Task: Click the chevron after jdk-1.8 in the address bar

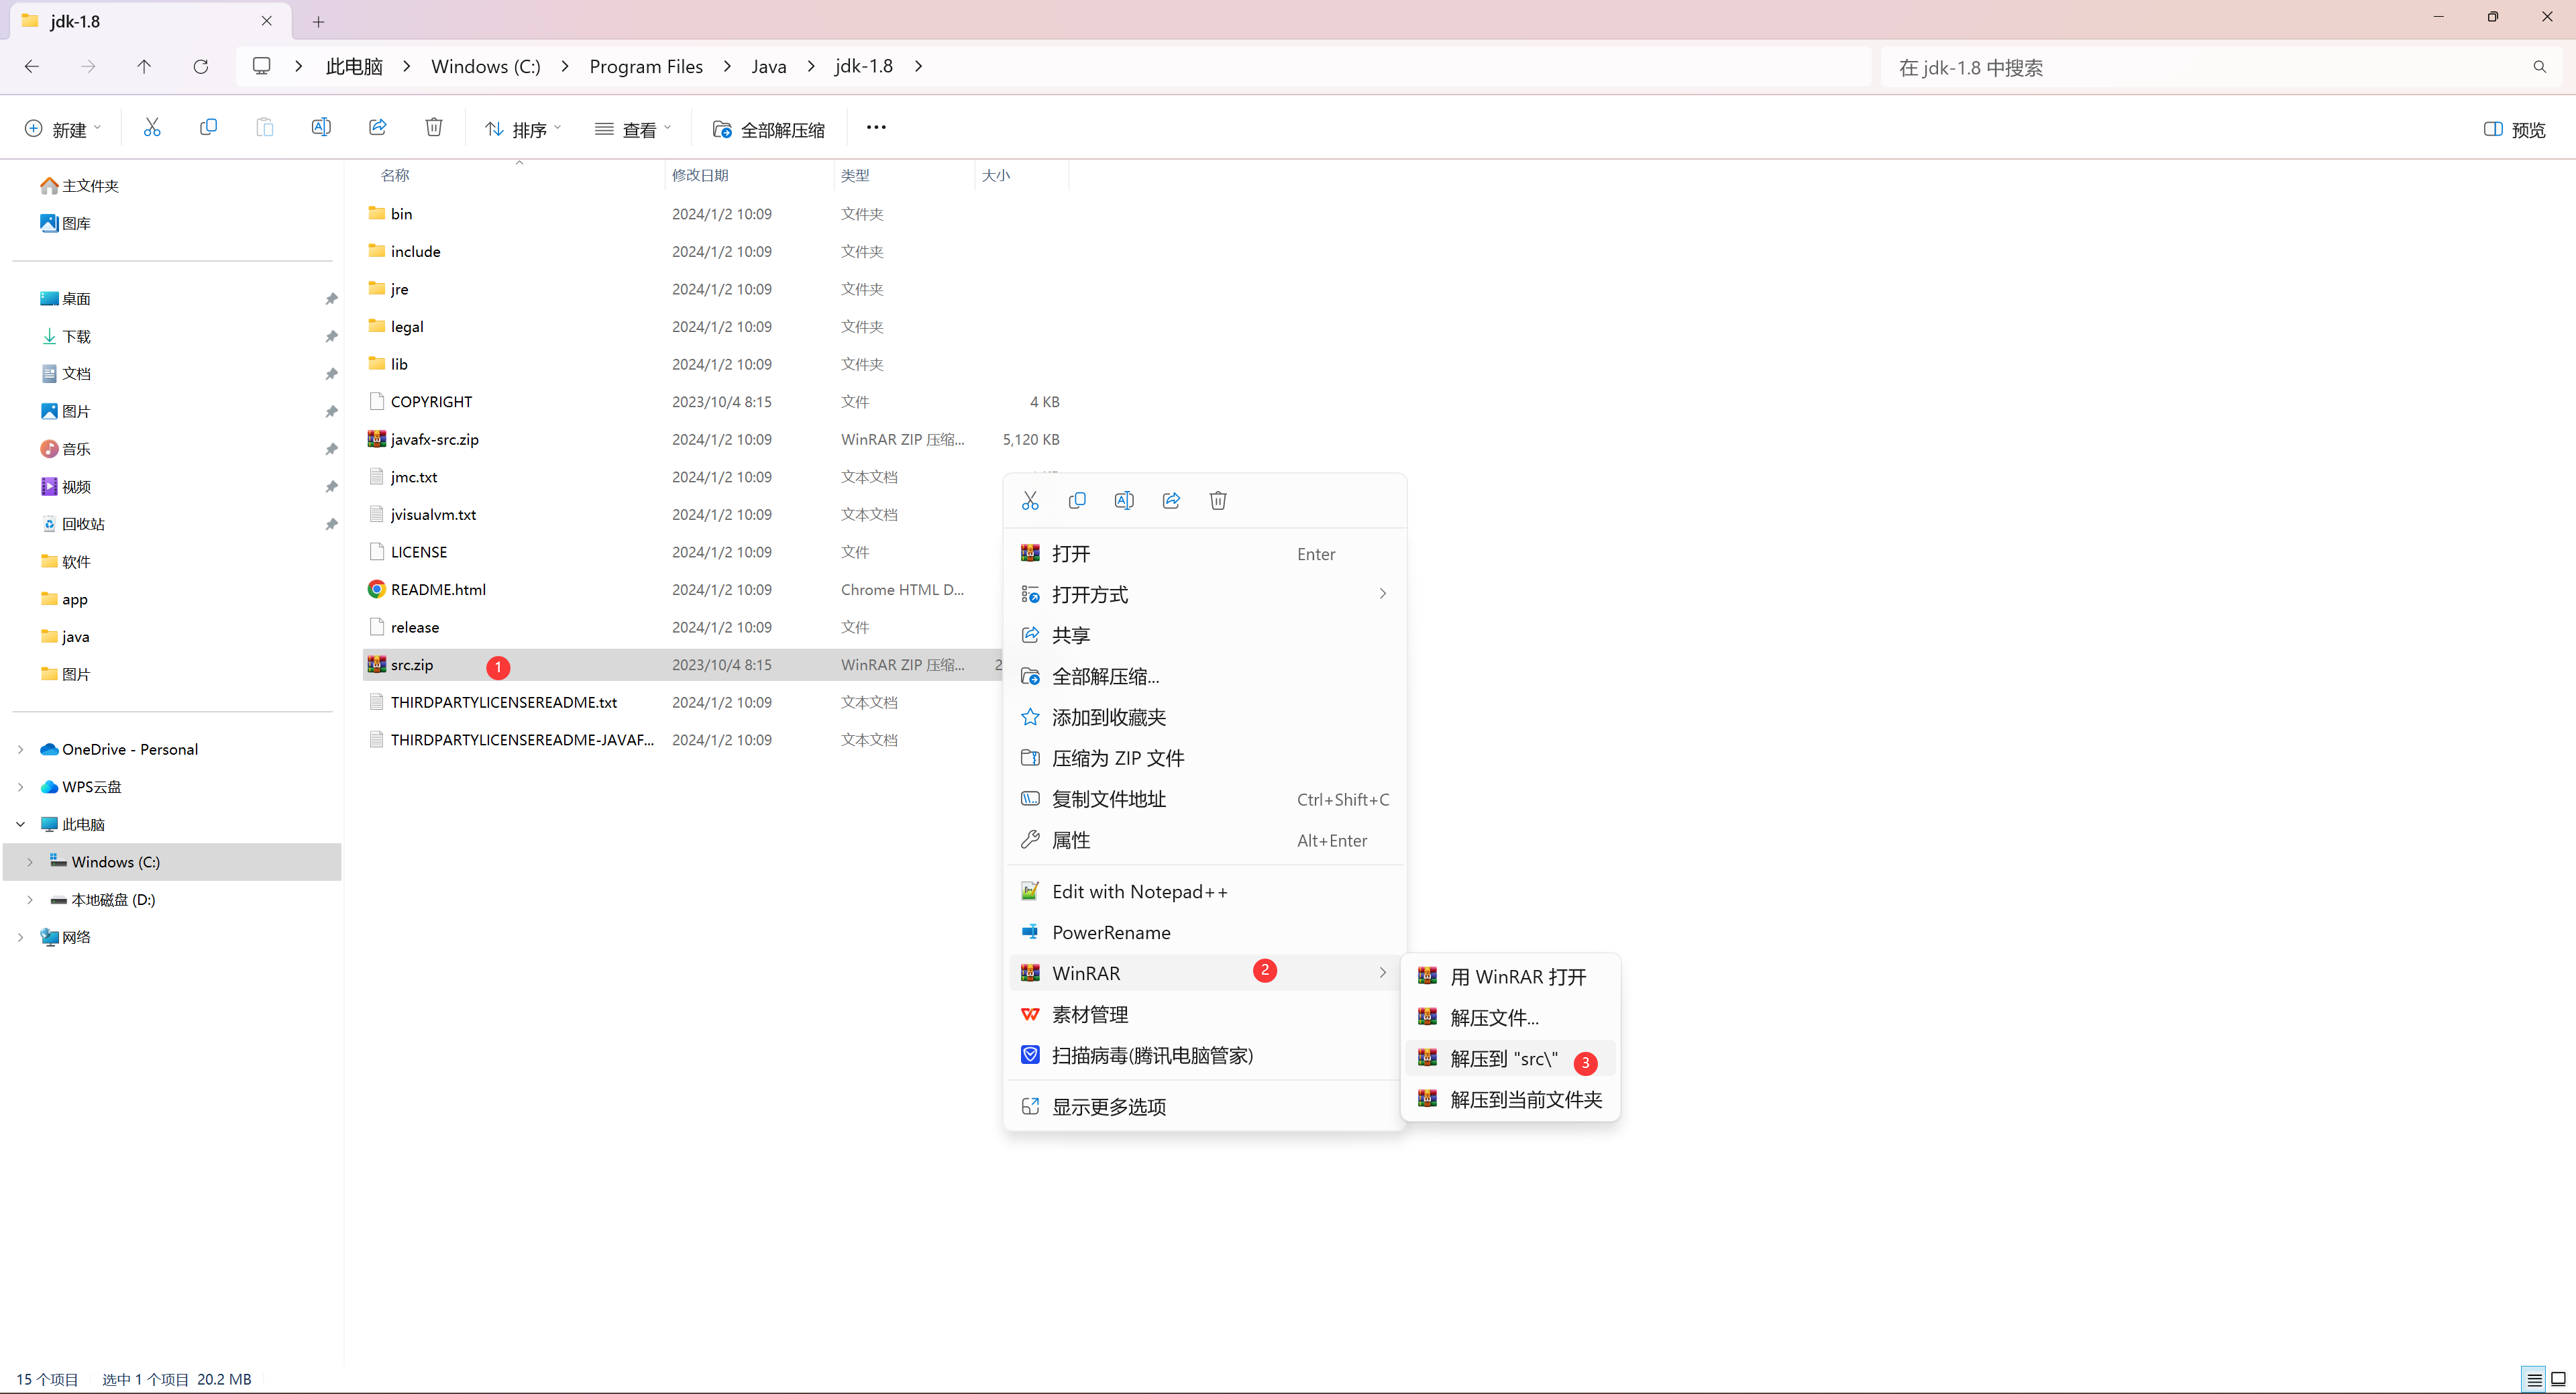Action: click(918, 66)
